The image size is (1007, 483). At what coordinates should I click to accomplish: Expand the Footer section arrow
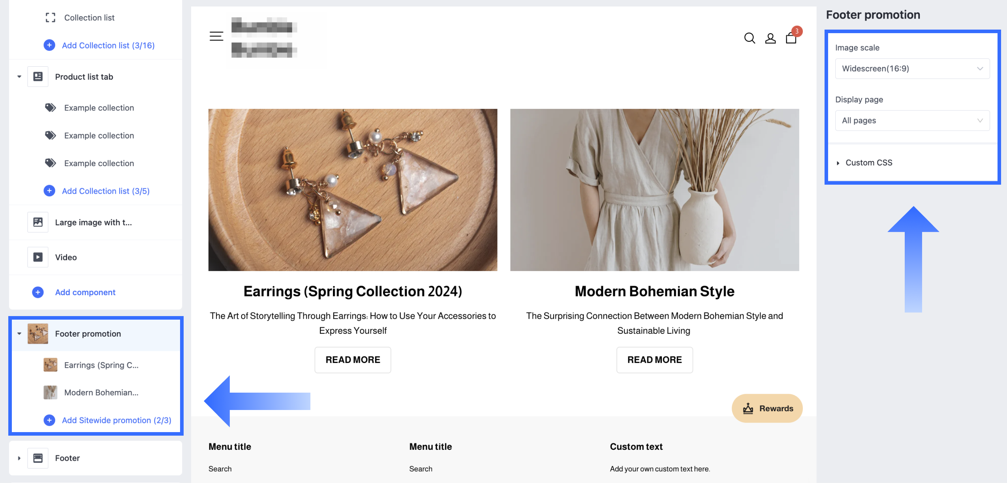19,458
